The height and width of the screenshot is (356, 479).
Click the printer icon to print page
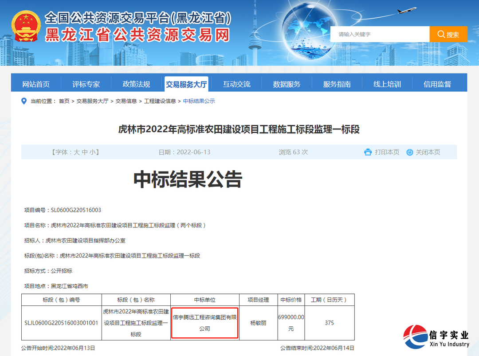coord(368,152)
